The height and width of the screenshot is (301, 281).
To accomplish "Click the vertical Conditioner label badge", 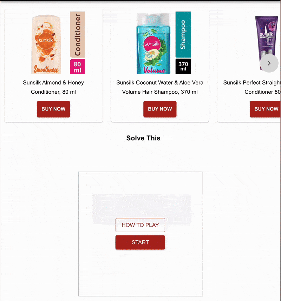I will (x=77, y=34).
